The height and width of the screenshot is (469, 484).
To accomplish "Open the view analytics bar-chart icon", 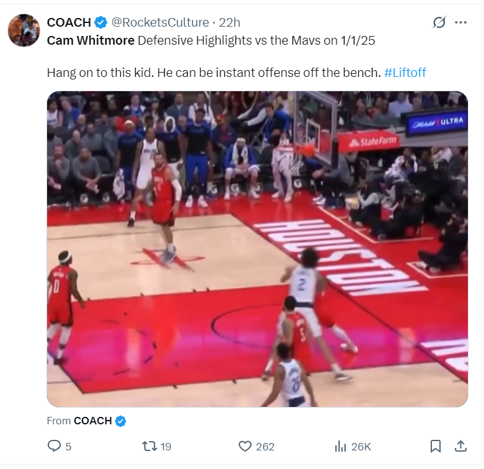I will (x=340, y=446).
